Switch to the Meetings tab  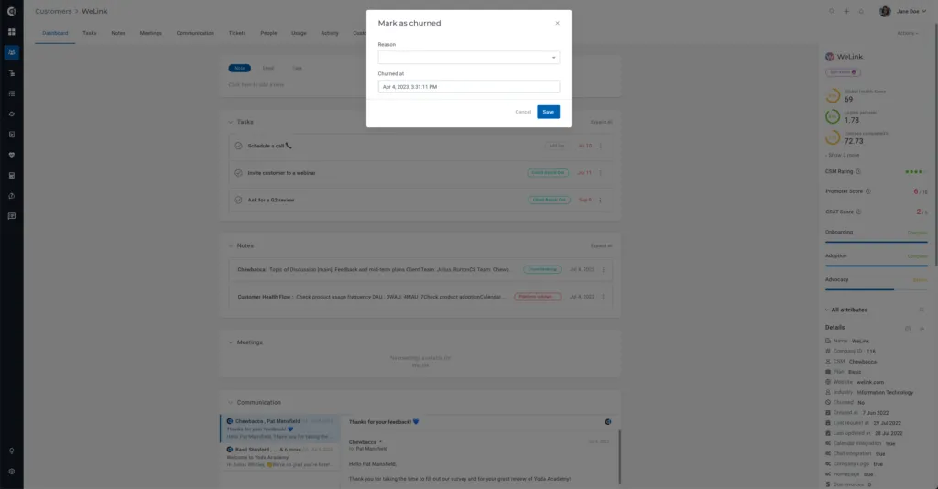tap(151, 34)
